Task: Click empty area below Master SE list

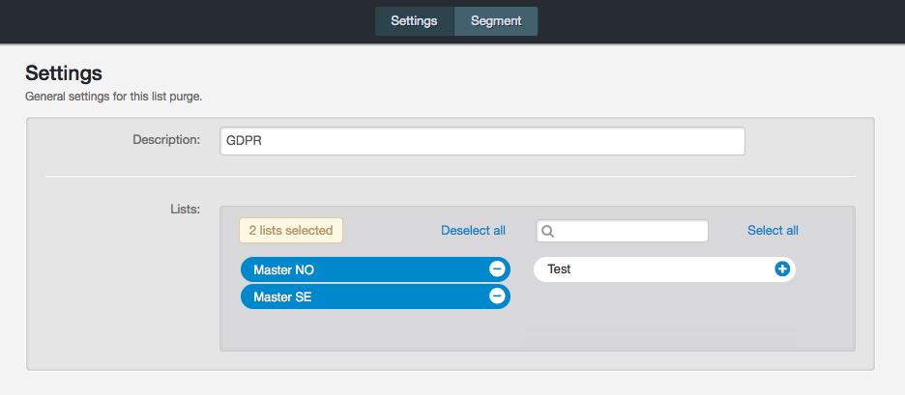Action: pyautogui.click(x=375, y=328)
